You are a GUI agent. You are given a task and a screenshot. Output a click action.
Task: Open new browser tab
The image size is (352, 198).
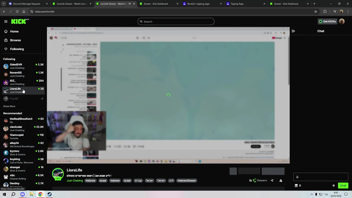click(314, 4)
